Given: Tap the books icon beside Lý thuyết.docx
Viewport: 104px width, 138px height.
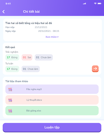Looking at the screenshot, I should tap(10, 100).
